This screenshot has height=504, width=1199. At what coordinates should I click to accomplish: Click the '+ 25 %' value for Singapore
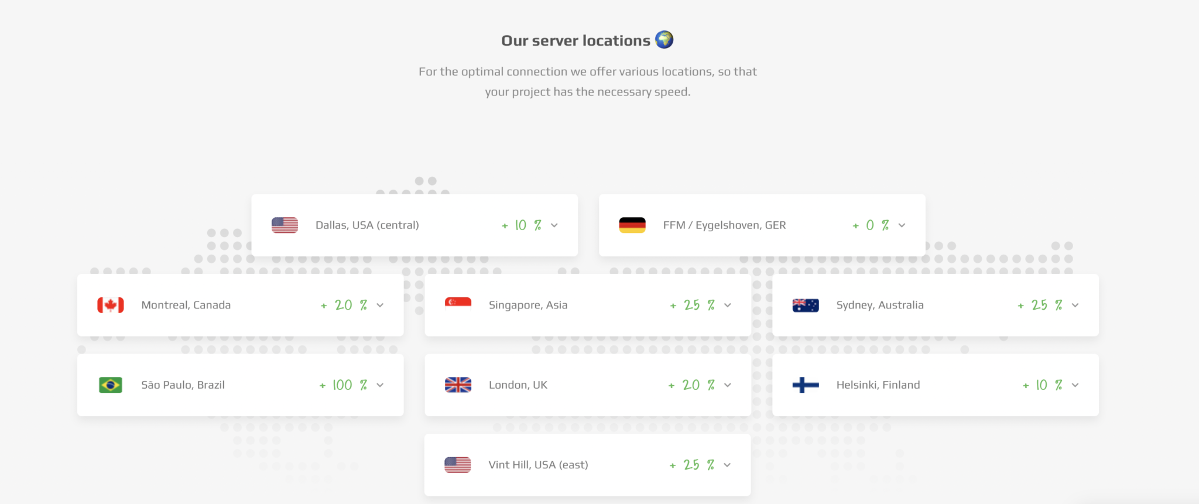tap(693, 305)
